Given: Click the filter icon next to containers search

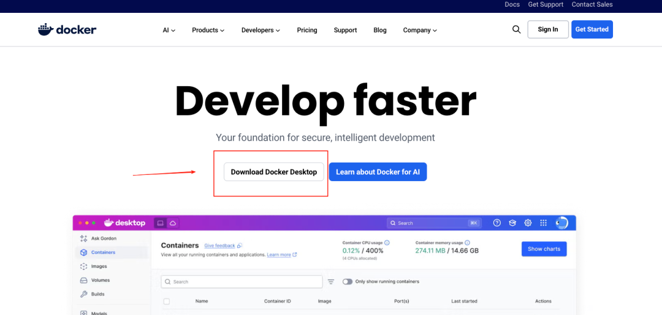Looking at the screenshot, I should coord(331,282).
